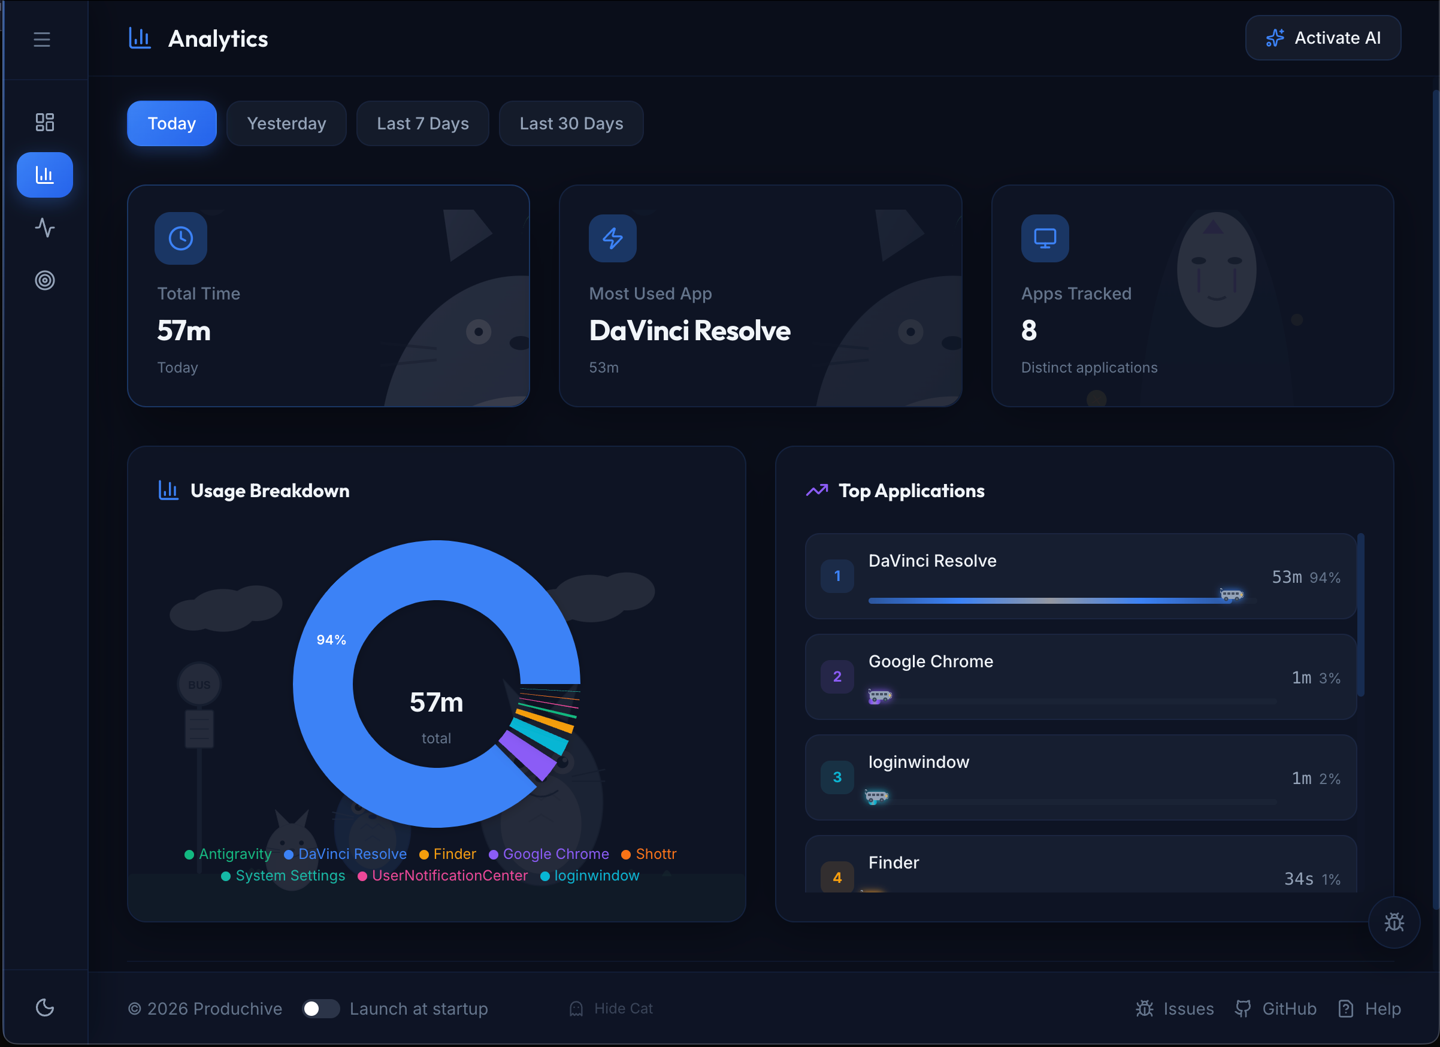This screenshot has height=1047, width=1440.
Task: Open the activity pulse sidebar icon
Action: tap(44, 227)
